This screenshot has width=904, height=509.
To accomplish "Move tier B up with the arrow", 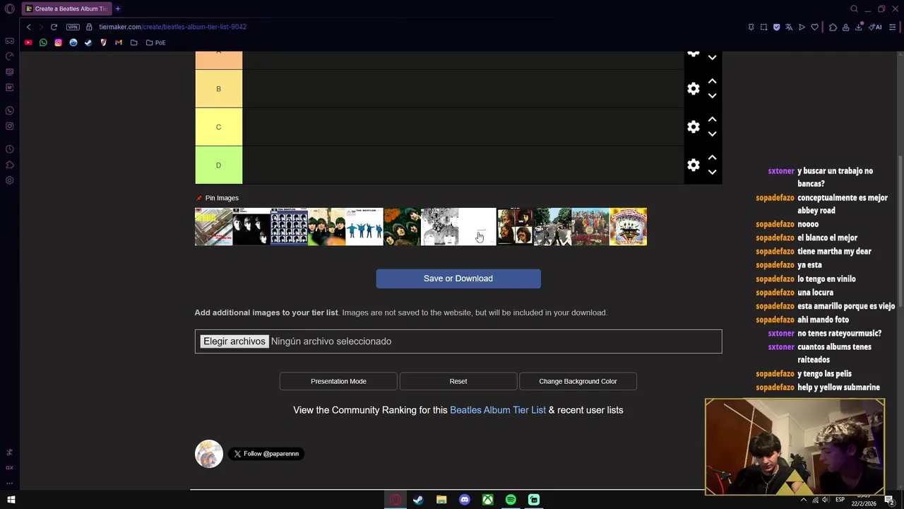I will pos(712,81).
